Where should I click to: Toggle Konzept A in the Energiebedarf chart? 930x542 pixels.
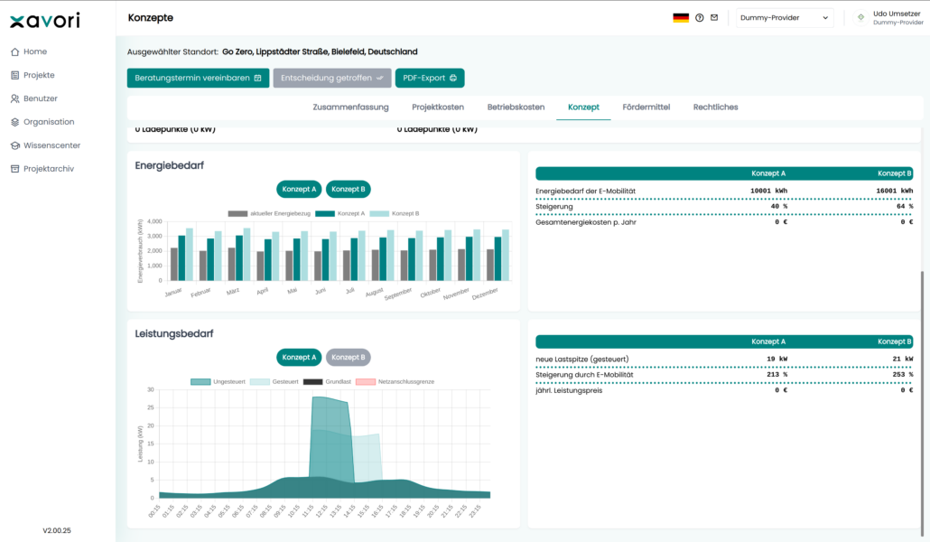(x=299, y=190)
